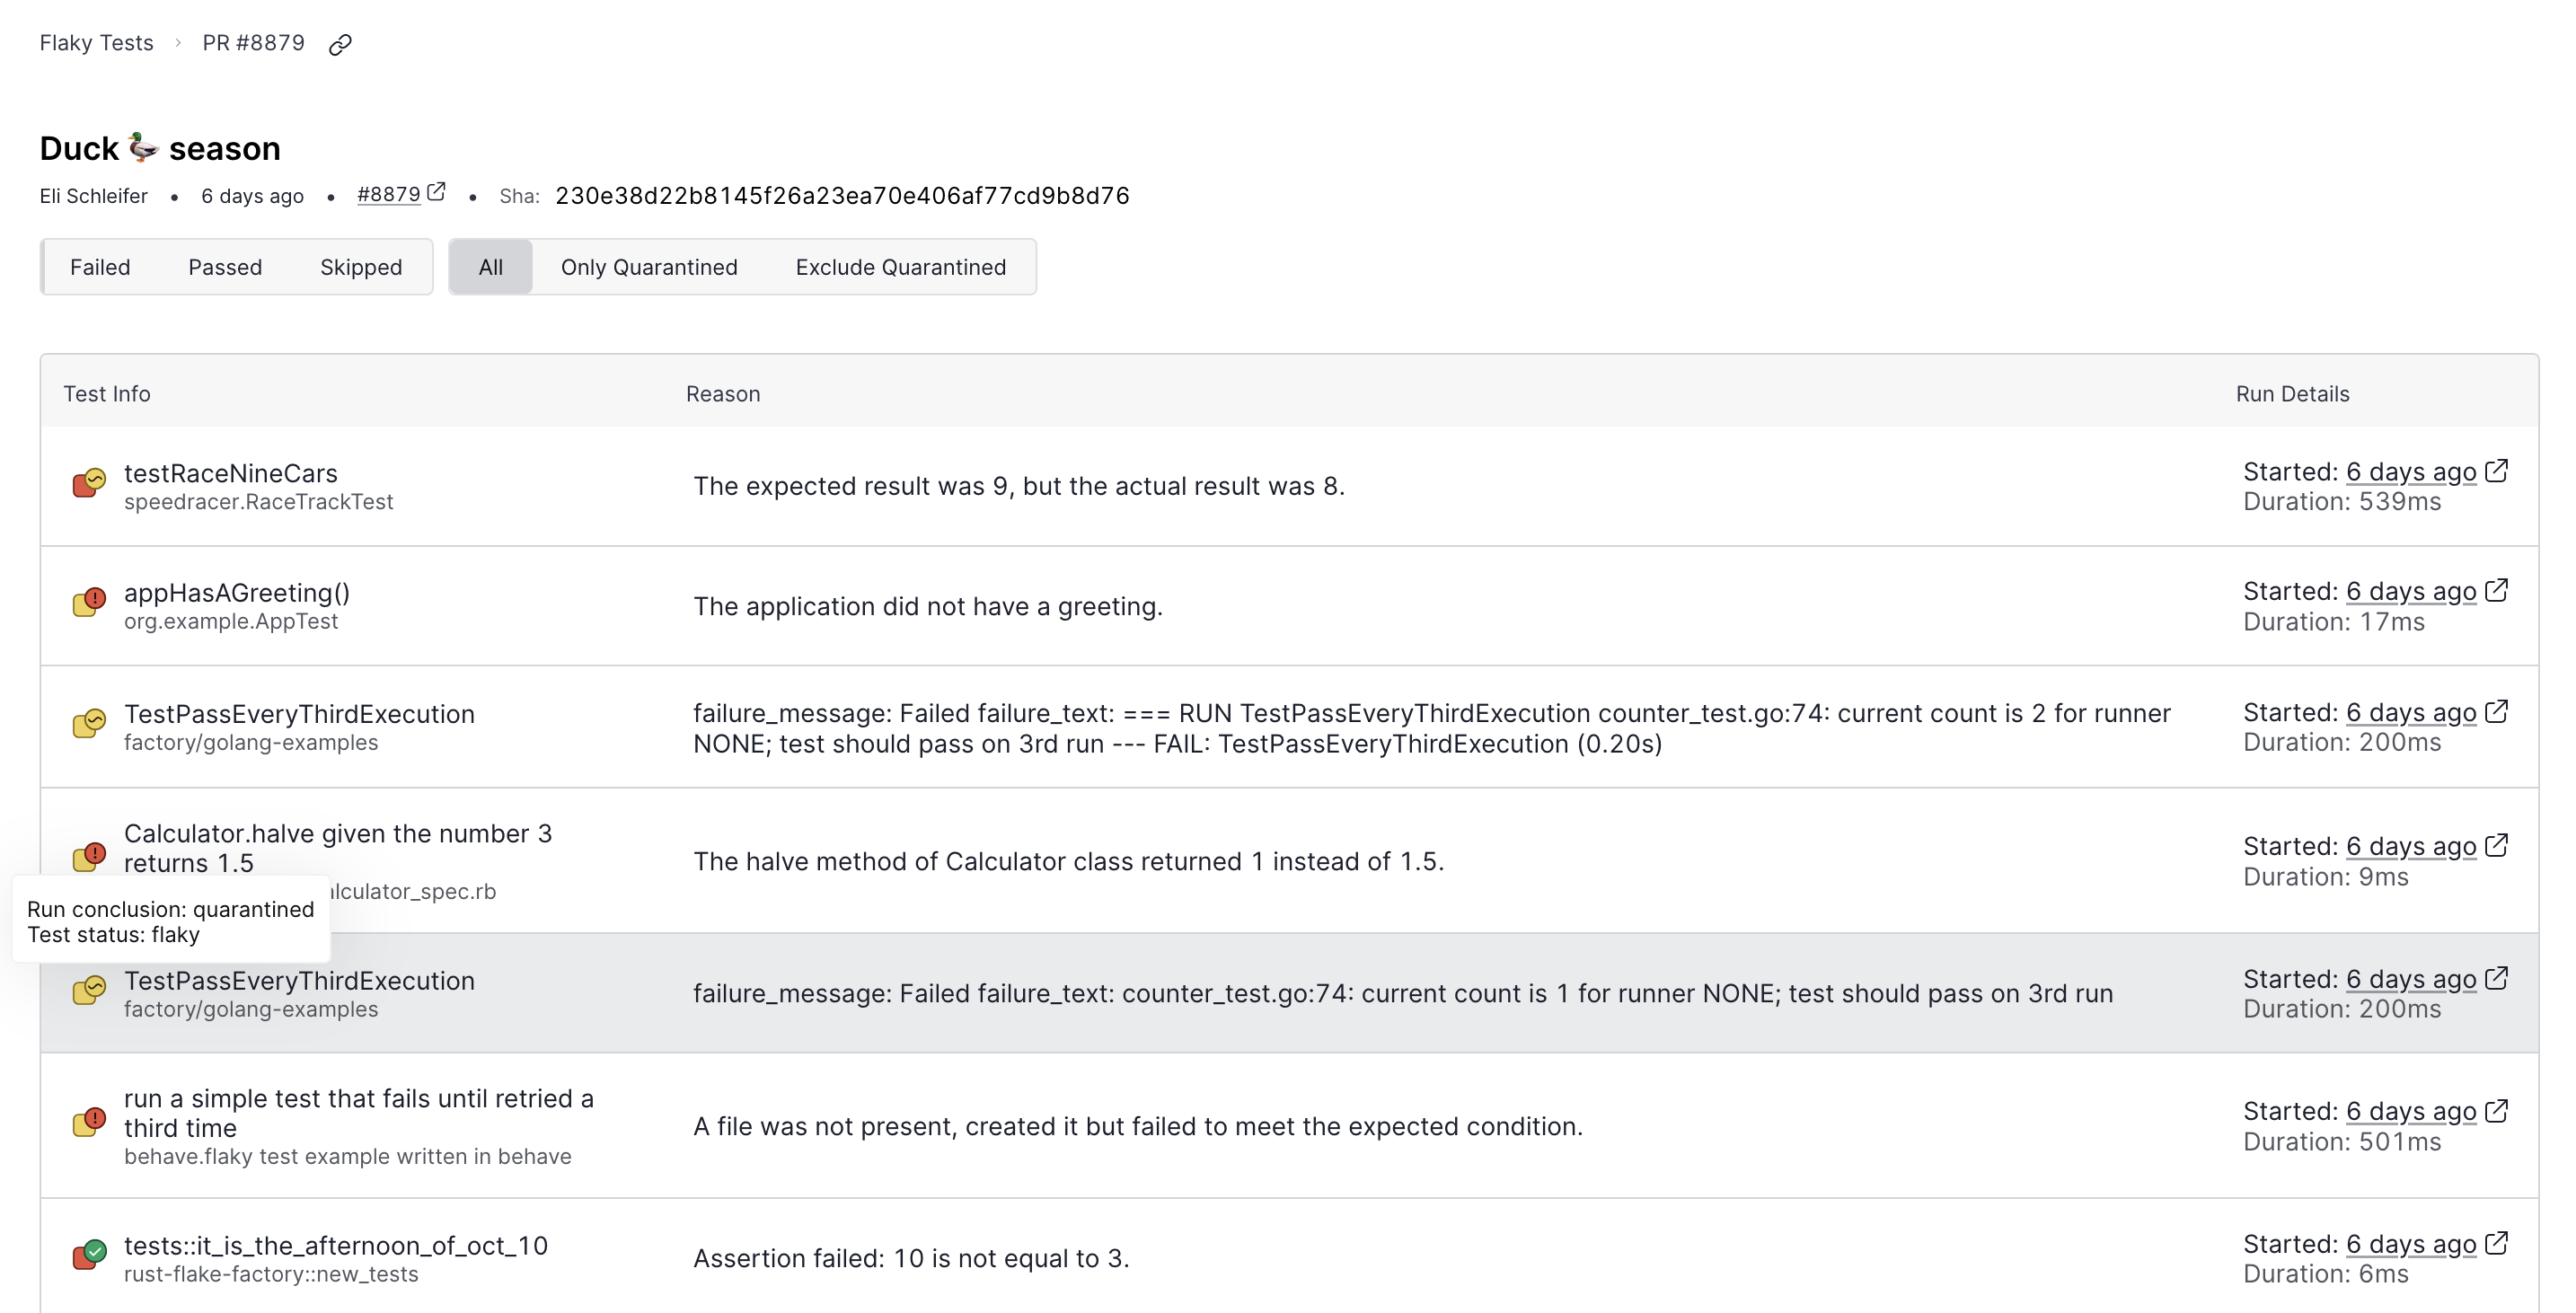This screenshot has height=1313, width=2576.
Task: Click the status icon of the highlighted TestPassEveryThirdExecution row
Action: (x=89, y=991)
